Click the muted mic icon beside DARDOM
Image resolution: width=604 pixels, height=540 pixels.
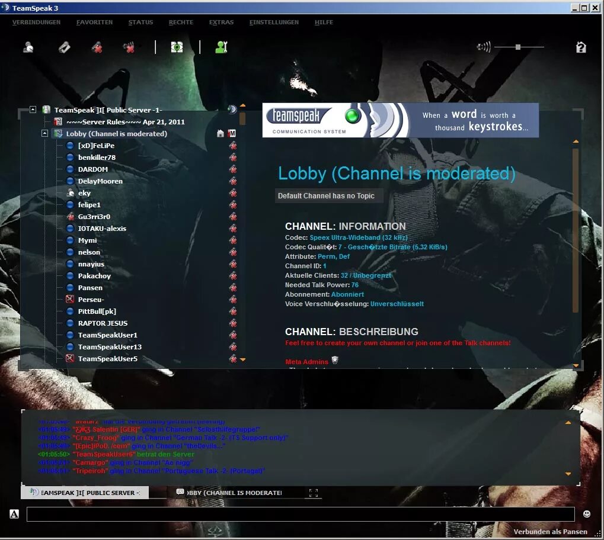point(233,169)
